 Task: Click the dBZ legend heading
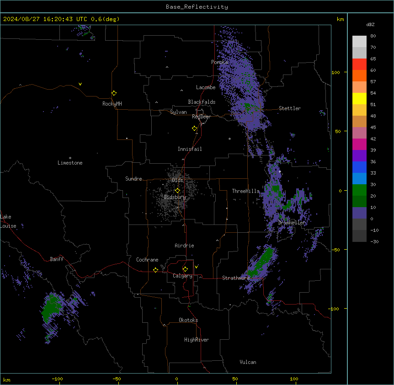point(370,24)
